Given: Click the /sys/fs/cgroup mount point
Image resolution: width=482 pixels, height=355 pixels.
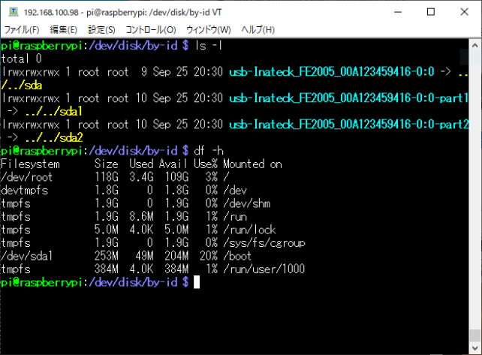Looking at the screenshot, I should 264,243.
